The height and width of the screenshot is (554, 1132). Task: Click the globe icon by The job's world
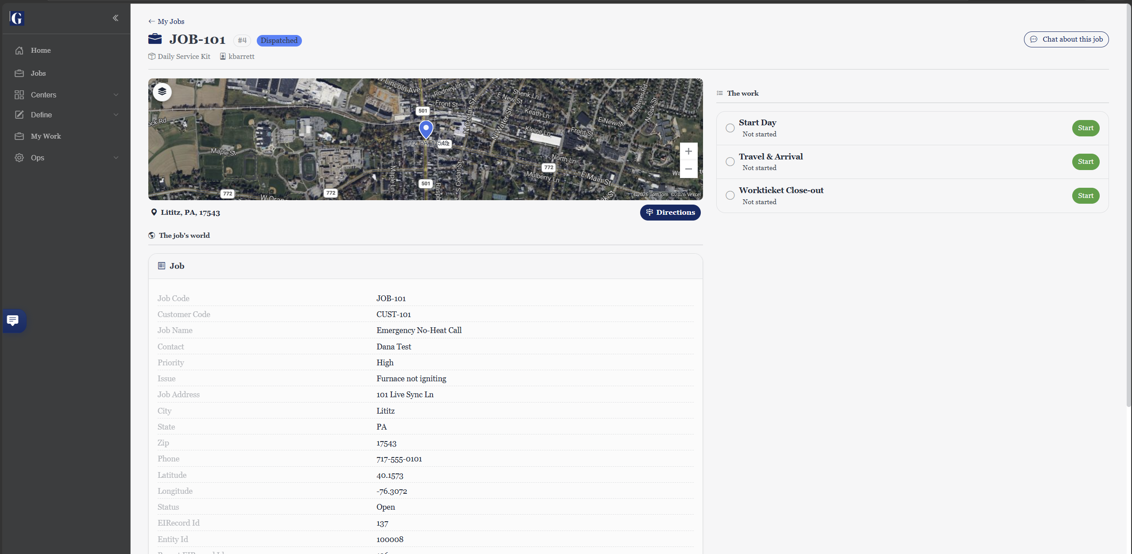click(152, 236)
